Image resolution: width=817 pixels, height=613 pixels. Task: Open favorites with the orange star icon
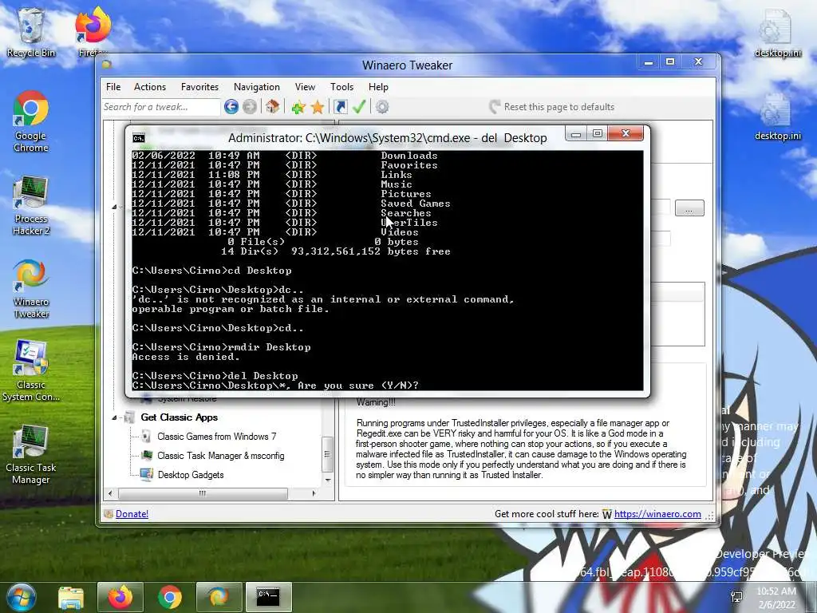[x=318, y=107]
